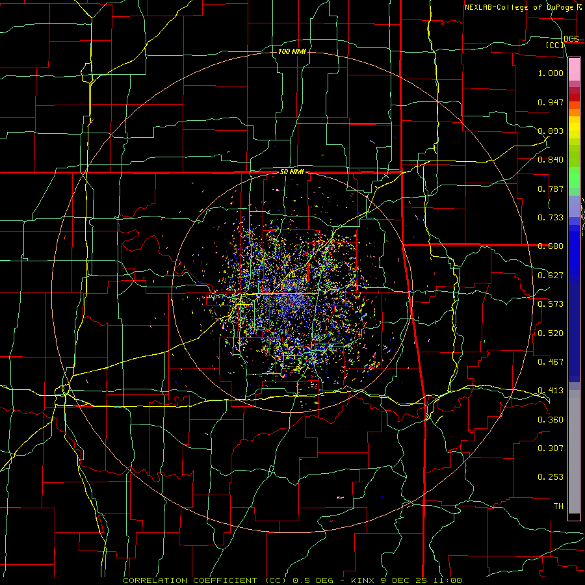Click the 0.947 color scale value

point(551,102)
